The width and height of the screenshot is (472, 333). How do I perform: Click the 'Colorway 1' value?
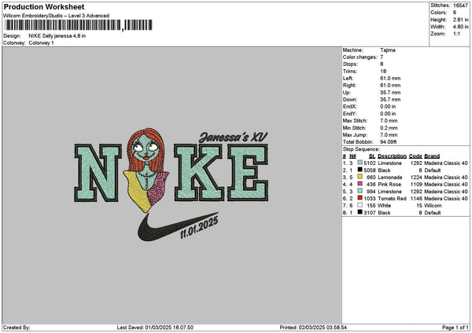(41, 43)
